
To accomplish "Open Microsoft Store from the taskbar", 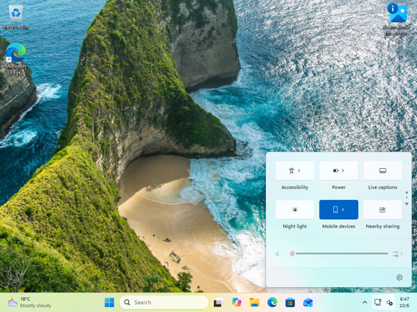I will pyautogui.click(x=290, y=302).
